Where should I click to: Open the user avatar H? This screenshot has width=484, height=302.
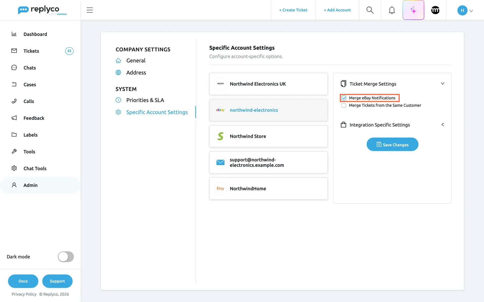point(462,10)
